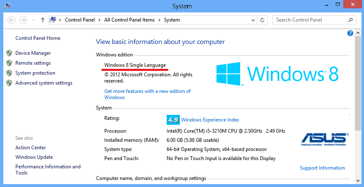The image size is (364, 187).
Task: Click the 4.9 rating badge
Action: 173,120
